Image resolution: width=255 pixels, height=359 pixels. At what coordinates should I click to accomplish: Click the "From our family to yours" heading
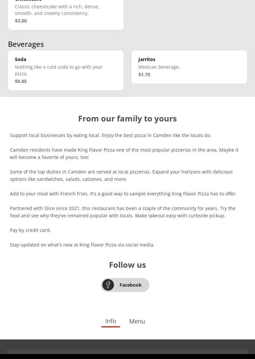coord(127,118)
